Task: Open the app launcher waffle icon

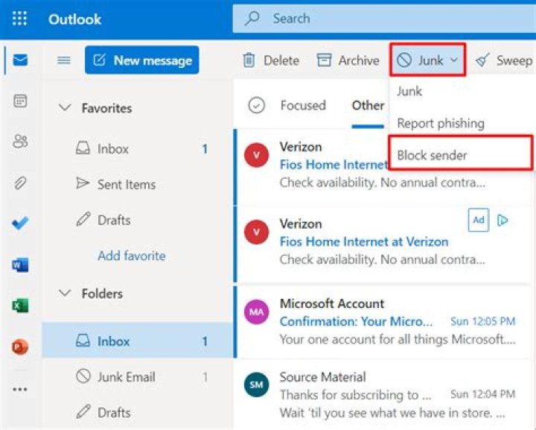Action: click(x=19, y=19)
